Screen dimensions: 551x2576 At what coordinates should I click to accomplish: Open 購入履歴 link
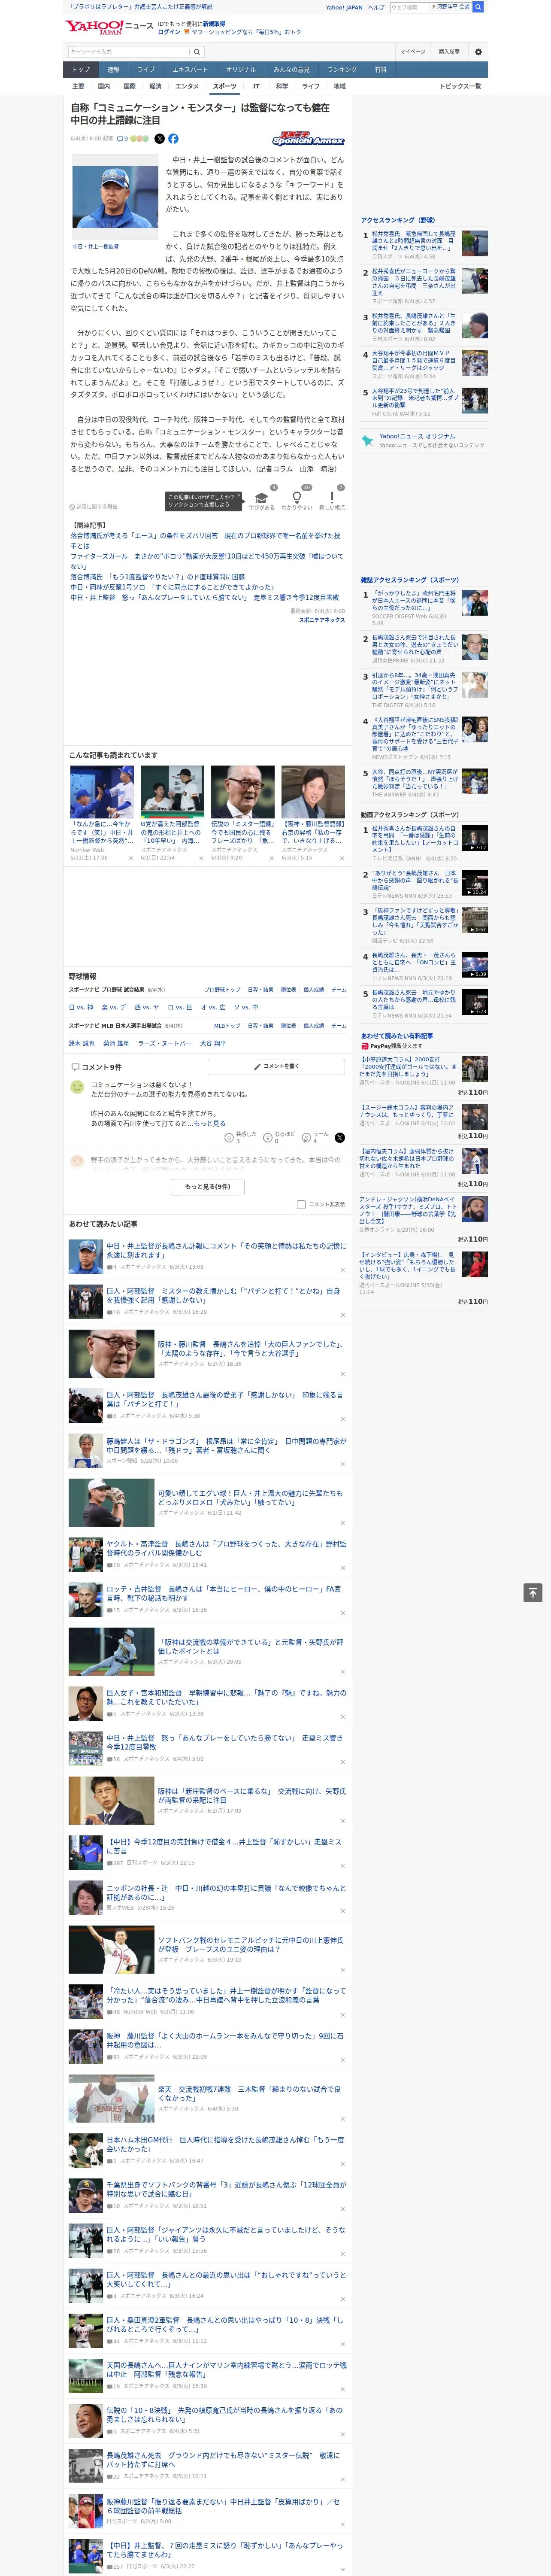[x=449, y=52]
